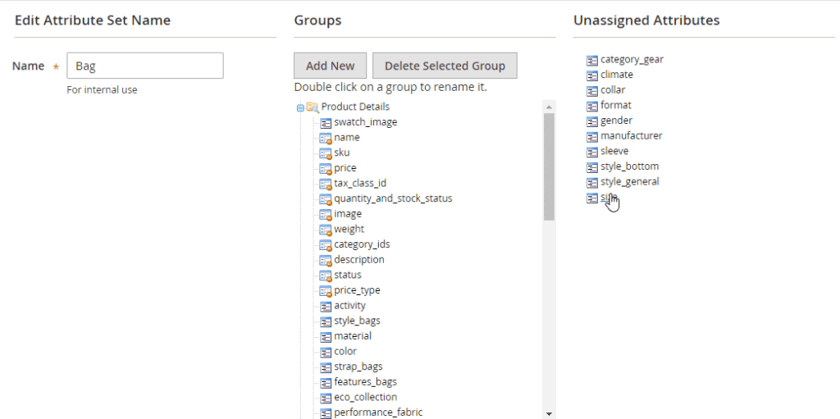Select the manufacturer unassigned attribute
Screen dimensions: 840x419
coord(632,135)
